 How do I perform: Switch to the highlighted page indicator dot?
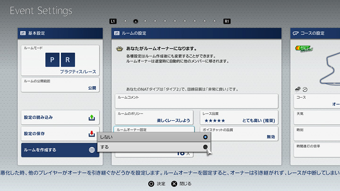(136, 21)
